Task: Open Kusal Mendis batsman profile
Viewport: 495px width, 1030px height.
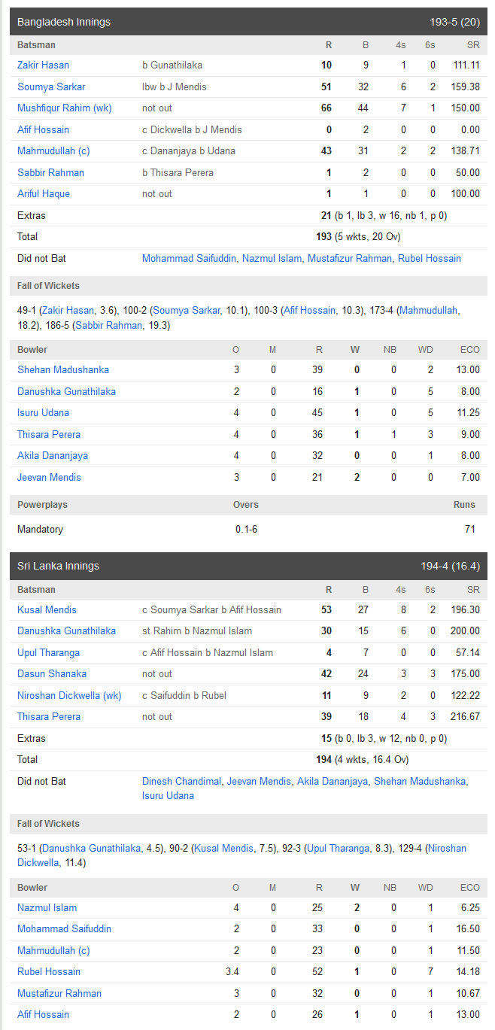Action: [x=47, y=610]
